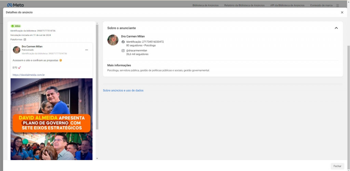Image resolution: width=350 pixels, height=171 pixels.
Task: Open Biblioteca de Anúncios menu item
Action: click(205, 5)
